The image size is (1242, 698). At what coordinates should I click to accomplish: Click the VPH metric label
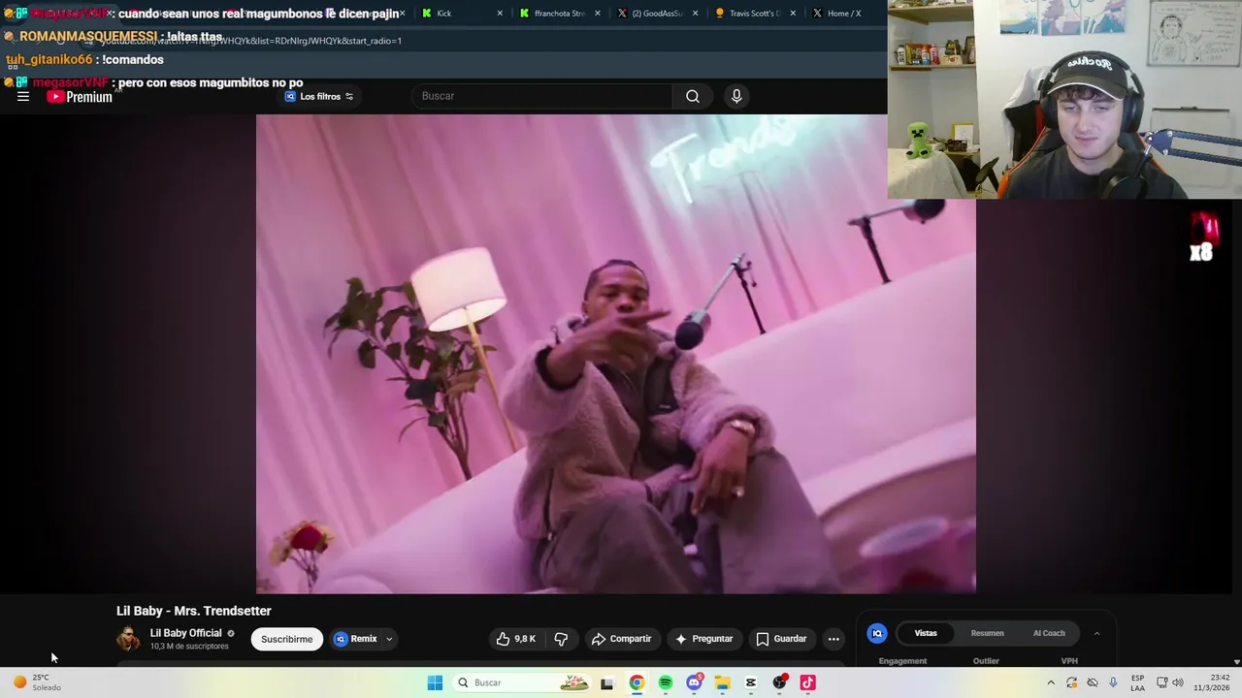pos(1069,661)
